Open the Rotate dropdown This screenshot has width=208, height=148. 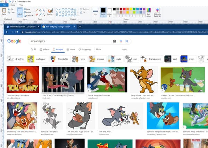(28, 16)
